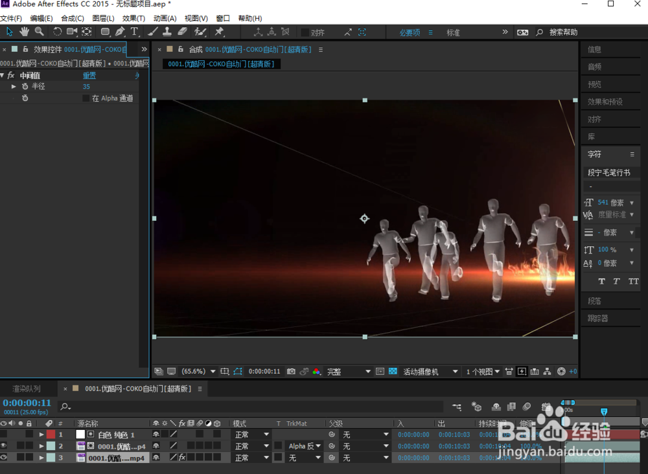Image resolution: width=648 pixels, height=474 pixels.
Task: Open the 编辑(E) menu
Action: 41,18
